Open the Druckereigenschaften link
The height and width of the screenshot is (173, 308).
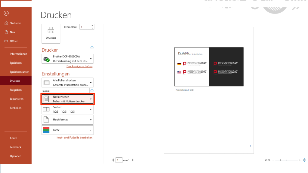click(x=79, y=66)
